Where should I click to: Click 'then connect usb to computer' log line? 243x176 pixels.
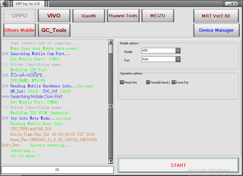click(45, 43)
